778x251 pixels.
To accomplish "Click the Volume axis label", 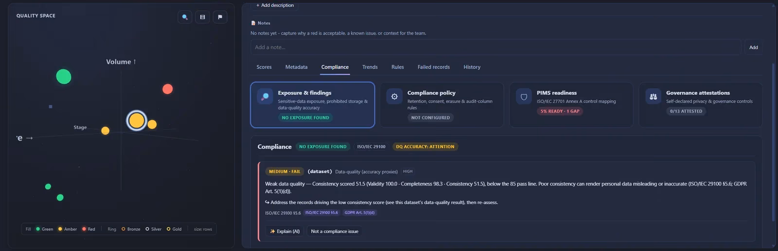I will 121,62.
